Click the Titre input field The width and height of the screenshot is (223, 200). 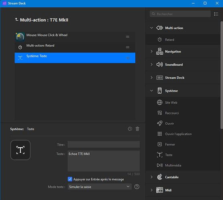[x=104, y=144]
